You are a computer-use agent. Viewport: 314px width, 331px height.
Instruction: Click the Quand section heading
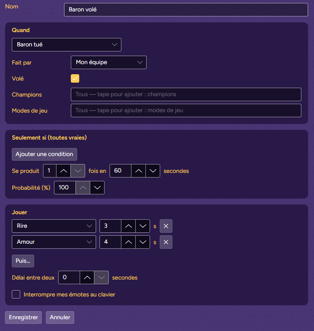click(21, 30)
